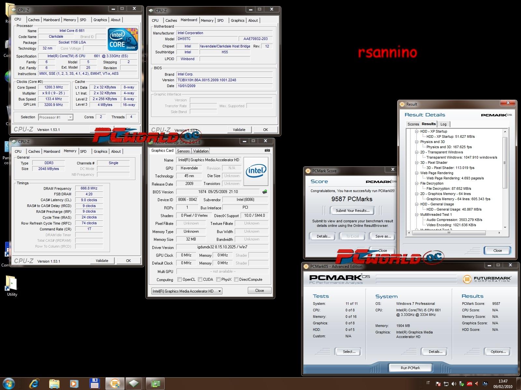Open Windows Media Player taskbar icon
This screenshot has height=390, width=521.
point(74,384)
